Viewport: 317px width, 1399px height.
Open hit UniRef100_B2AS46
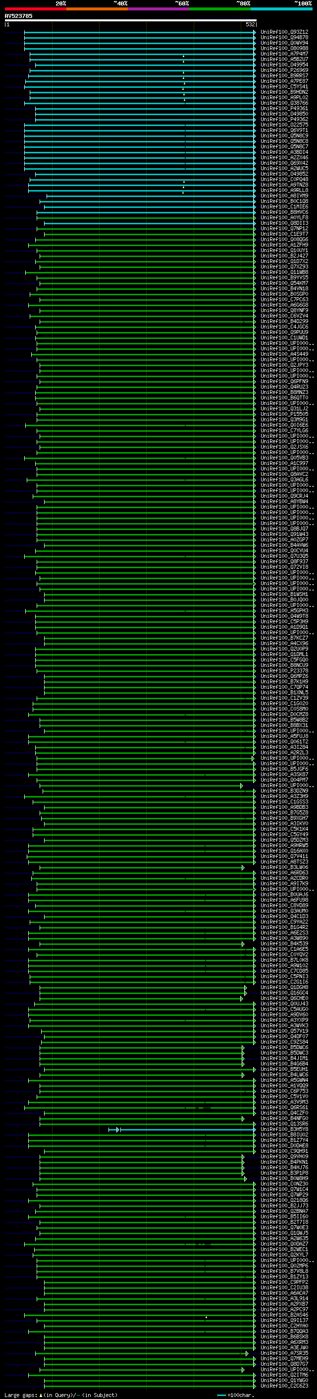click(284, 1315)
